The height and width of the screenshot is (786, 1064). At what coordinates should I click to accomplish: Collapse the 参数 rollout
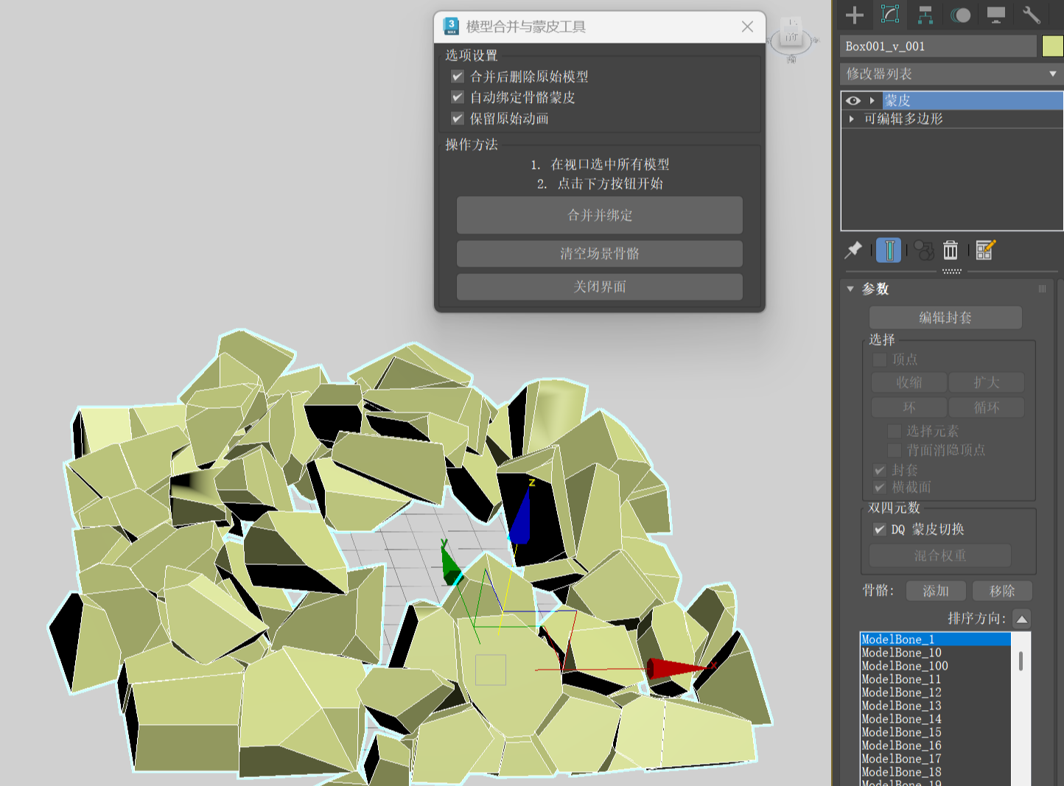click(850, 289)
